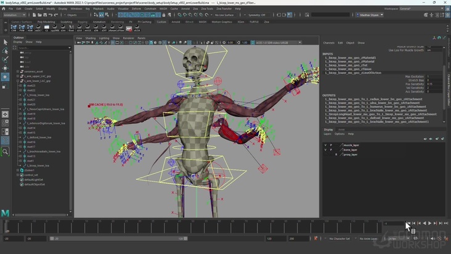Toggle playback P flag of bone_layer
451x254 pixels.
point(331,150)
